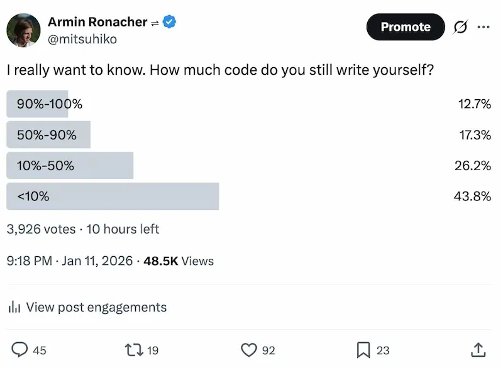
Task: Click the @mitsuhiko handle
Action: (x=82, y=39)
